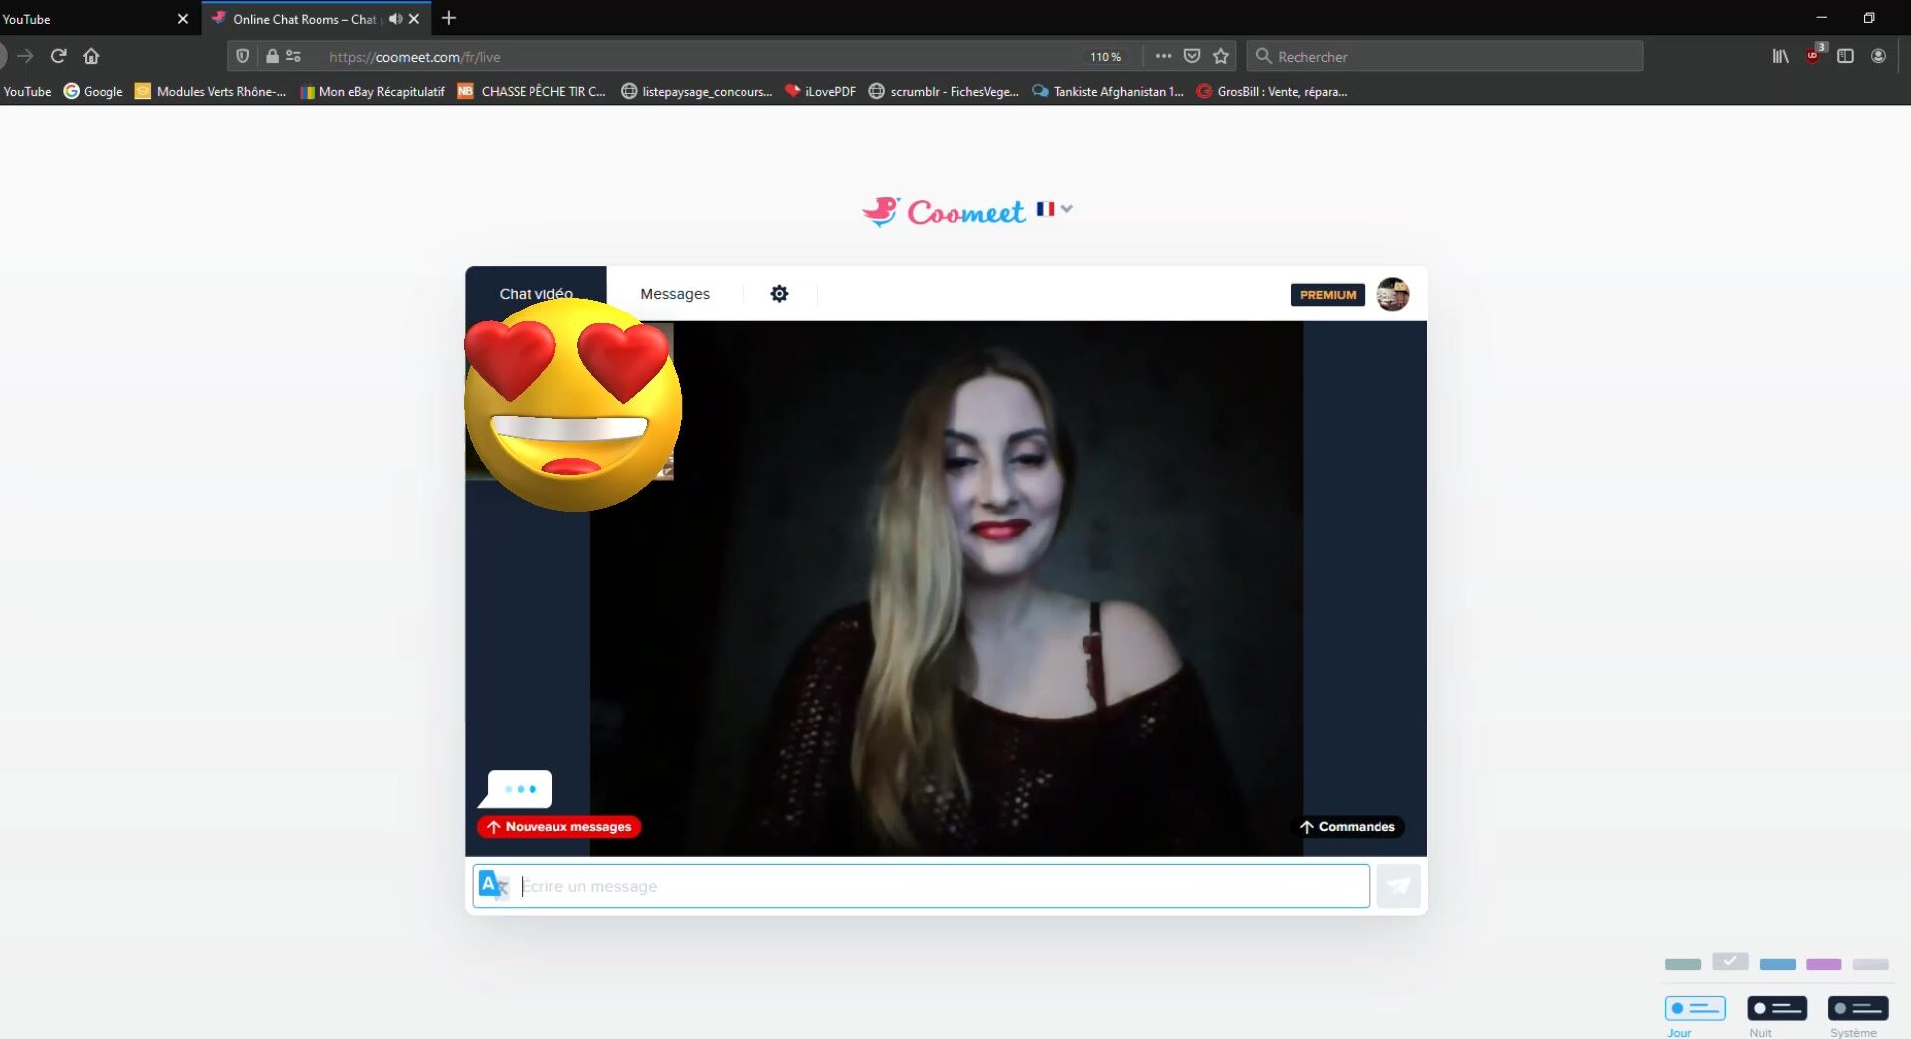Switch to the Nuit dark theme
1911x1039 pixels.
click(1776, 1008)
